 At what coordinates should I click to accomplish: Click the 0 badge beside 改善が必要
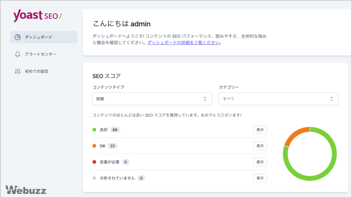(125, 162)
